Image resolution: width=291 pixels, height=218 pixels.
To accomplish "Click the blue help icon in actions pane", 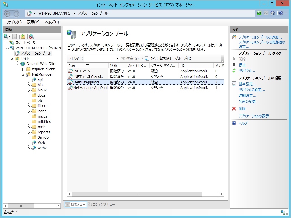I will point(234,123).
